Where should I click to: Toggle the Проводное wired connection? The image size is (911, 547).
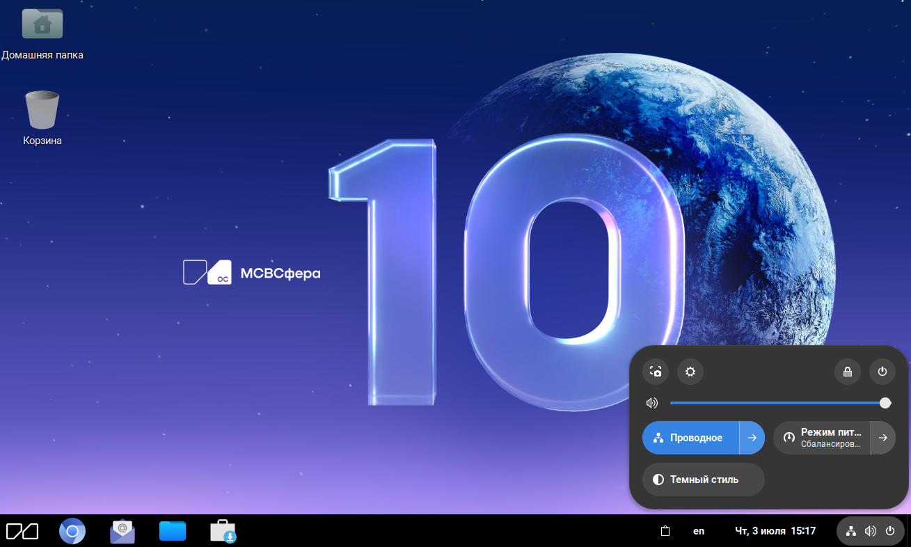[x=690, y=438]
